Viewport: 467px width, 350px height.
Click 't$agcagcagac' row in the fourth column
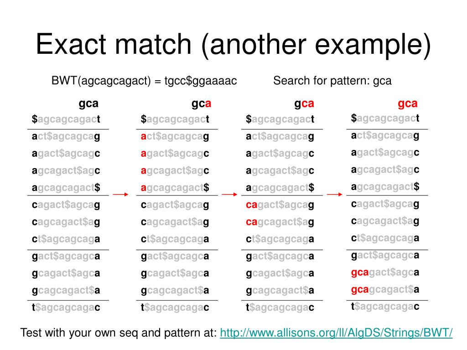point(385,306)
